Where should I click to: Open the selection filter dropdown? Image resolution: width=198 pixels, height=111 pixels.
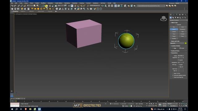pos(29,6)
